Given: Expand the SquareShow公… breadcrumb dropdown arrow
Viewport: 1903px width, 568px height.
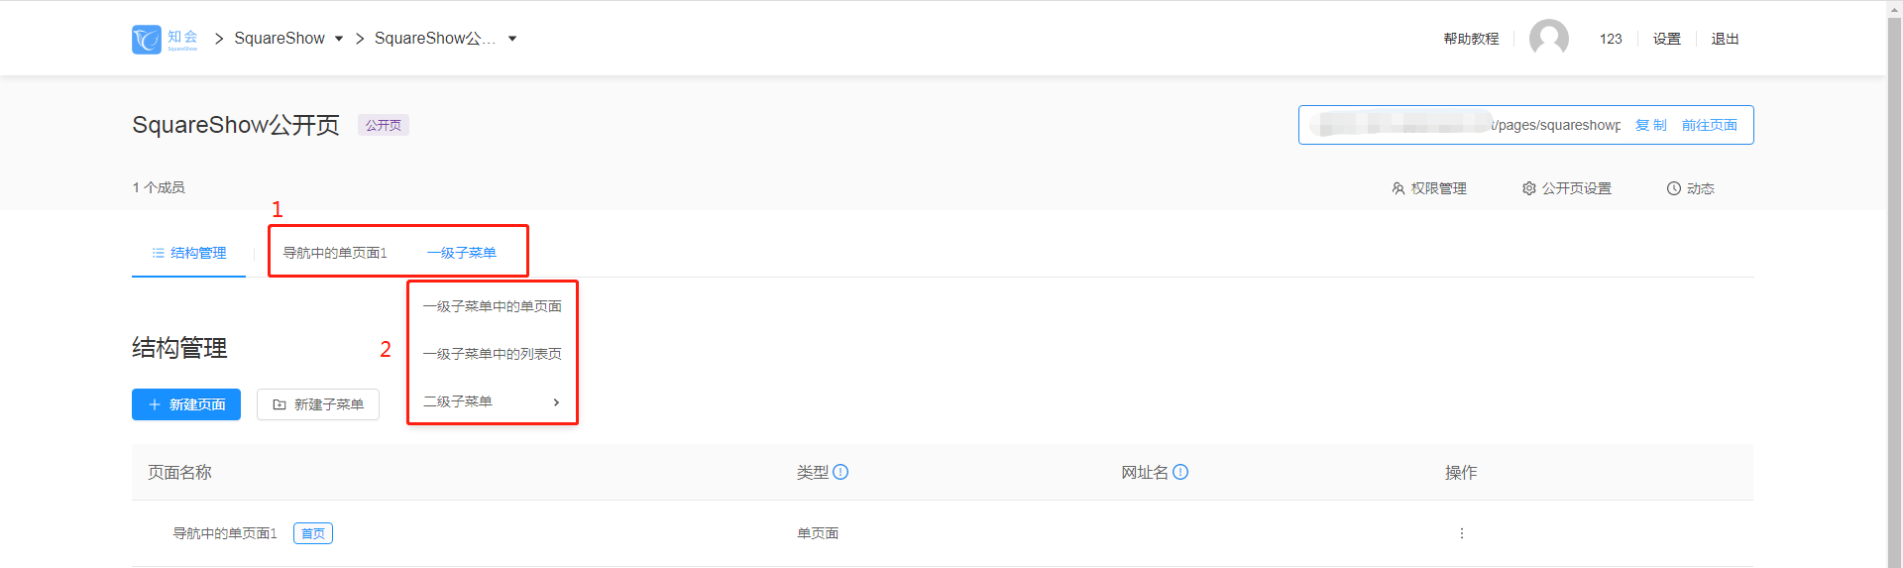Looking at the screenshot, I should [x=512, y=39].
